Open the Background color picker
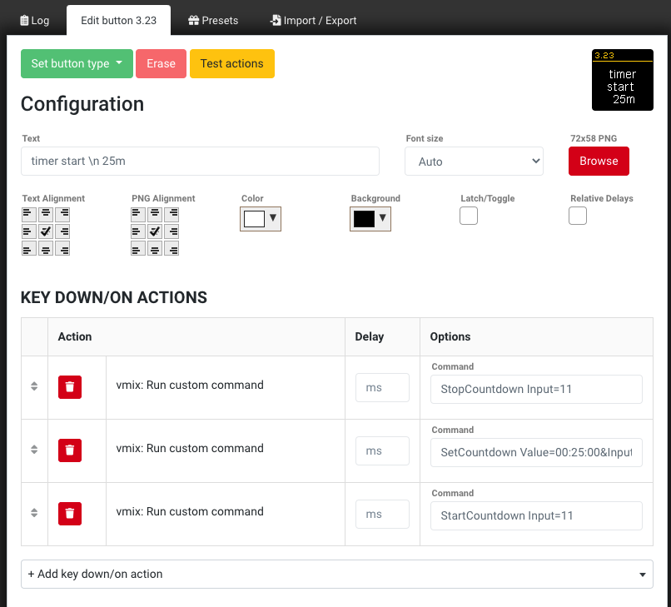 tap(370, 219)
